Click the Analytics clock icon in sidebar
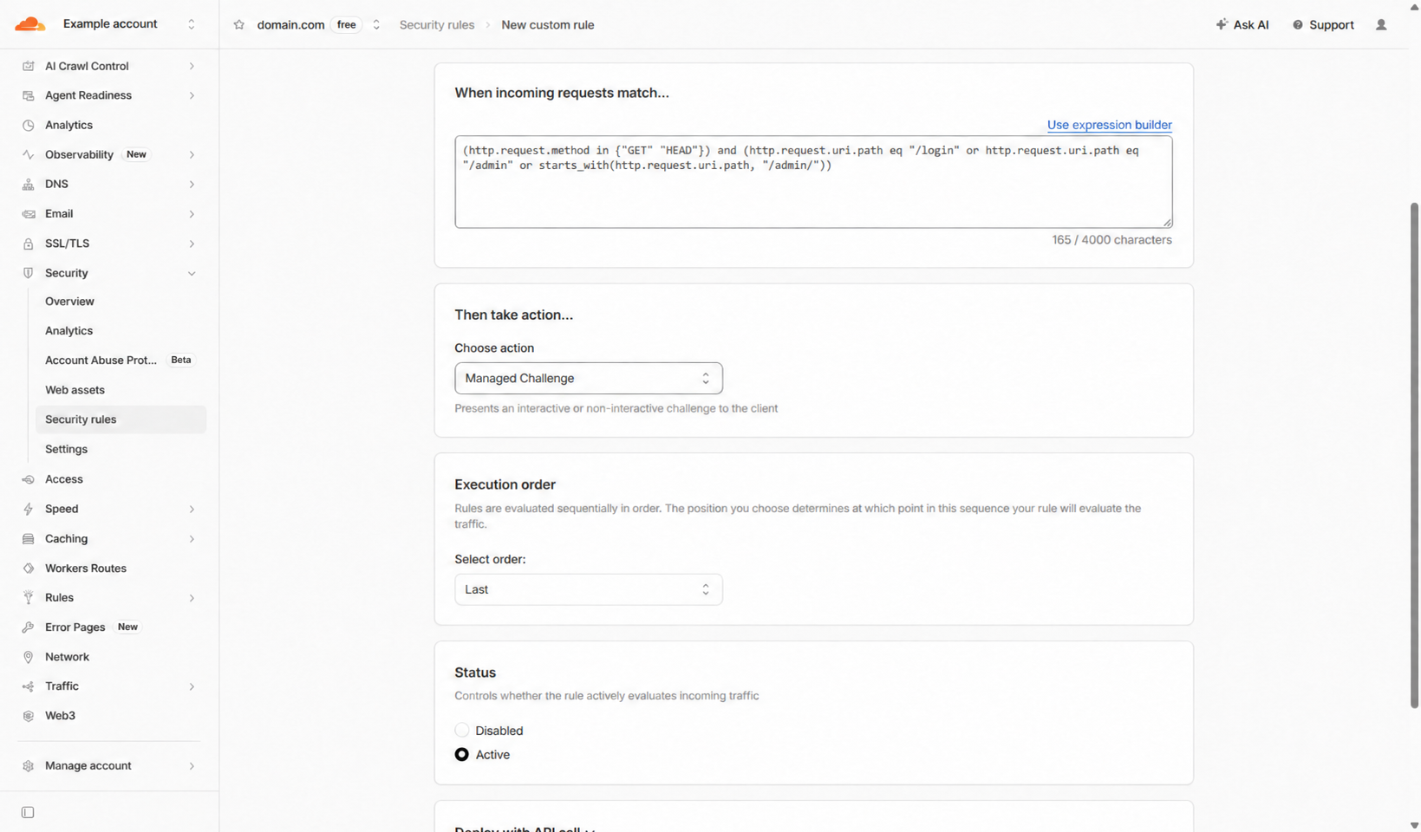This screenshot has width=1421, height=832. (28, 125)
